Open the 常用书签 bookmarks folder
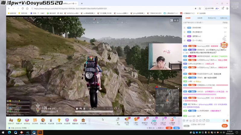241x135 pixels. click(x=23, y=13)
